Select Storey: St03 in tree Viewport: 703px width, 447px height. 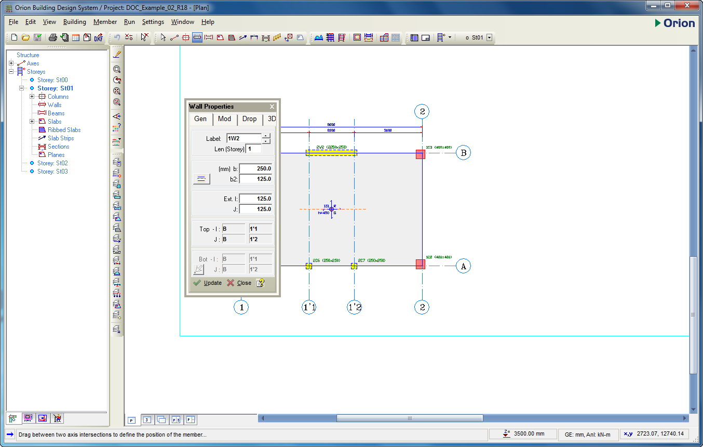[52, 172]
